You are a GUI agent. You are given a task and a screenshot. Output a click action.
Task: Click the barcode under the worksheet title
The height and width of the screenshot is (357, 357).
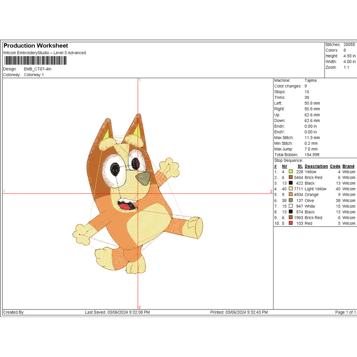tap(35, 60)
